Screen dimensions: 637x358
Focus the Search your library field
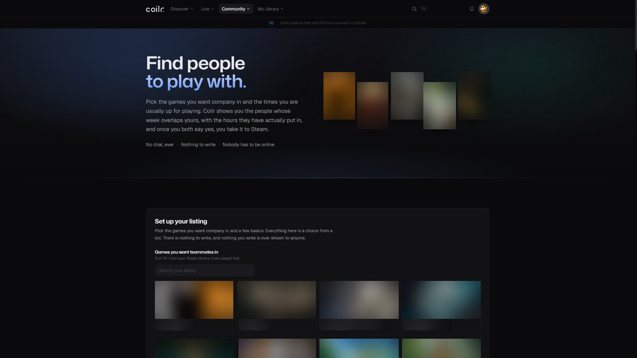tap(205, 270)
